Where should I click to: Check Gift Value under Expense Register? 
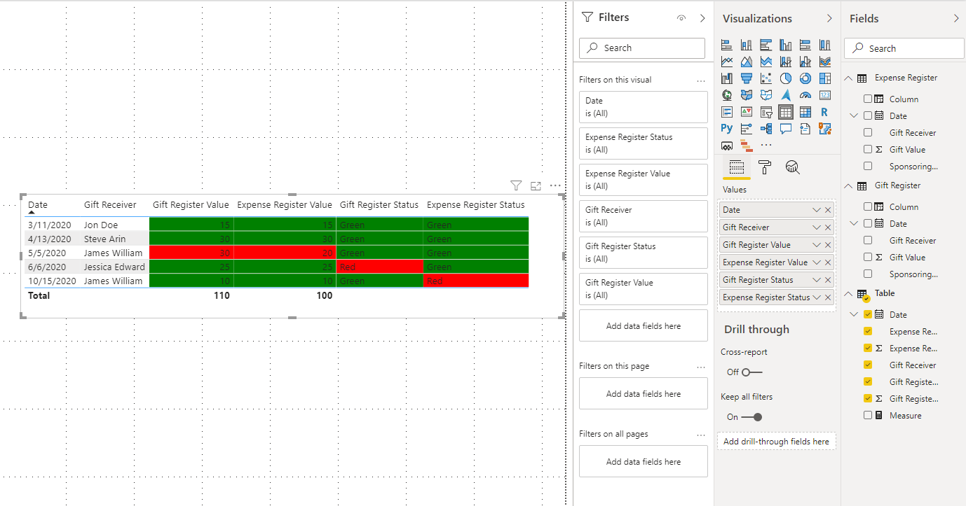[x=868, y=149]
